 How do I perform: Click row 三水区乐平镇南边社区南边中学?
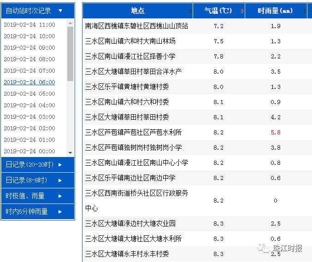pos(197,178)
